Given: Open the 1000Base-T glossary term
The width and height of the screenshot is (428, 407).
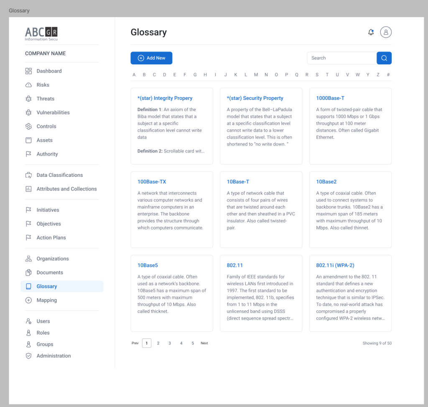Looking at the screenshot, I should 330,98.
